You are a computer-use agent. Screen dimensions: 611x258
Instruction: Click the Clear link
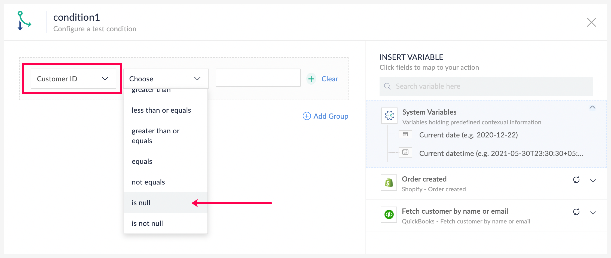330,79
